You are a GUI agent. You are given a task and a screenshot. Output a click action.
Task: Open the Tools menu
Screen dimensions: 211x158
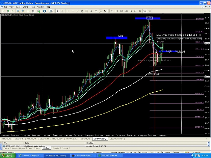click(x=33, y=7)
